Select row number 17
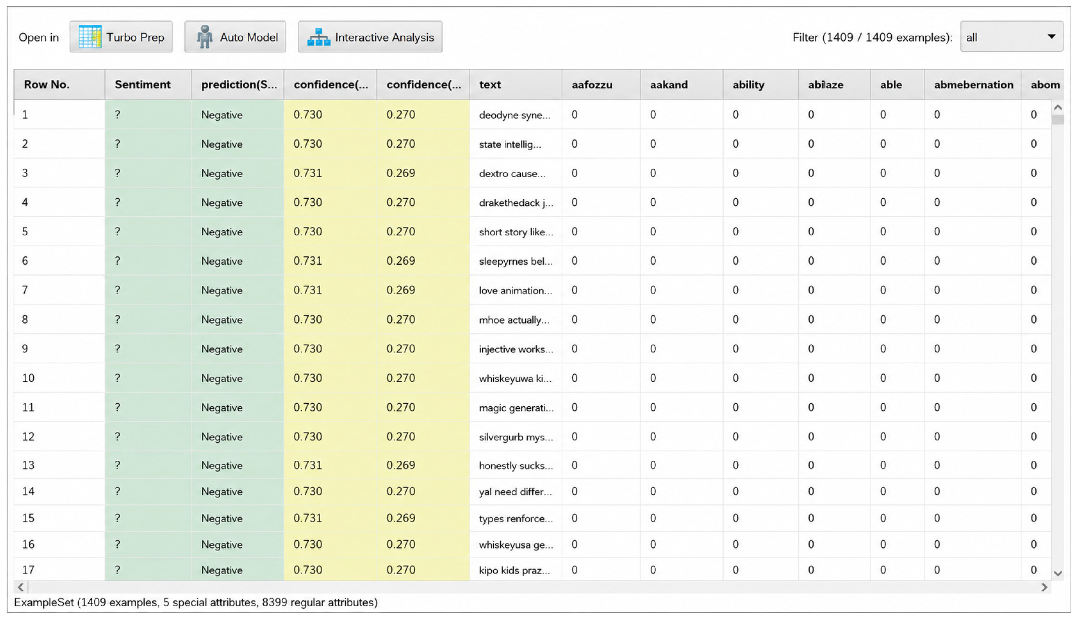 pos(59,570)
